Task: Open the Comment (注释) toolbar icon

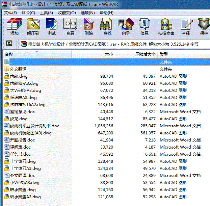Action: pos(187,24)
